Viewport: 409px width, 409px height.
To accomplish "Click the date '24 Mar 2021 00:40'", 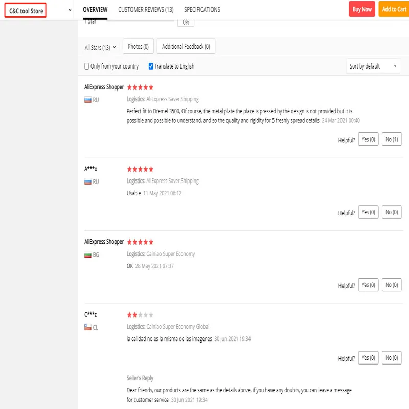I will point(340,120).
